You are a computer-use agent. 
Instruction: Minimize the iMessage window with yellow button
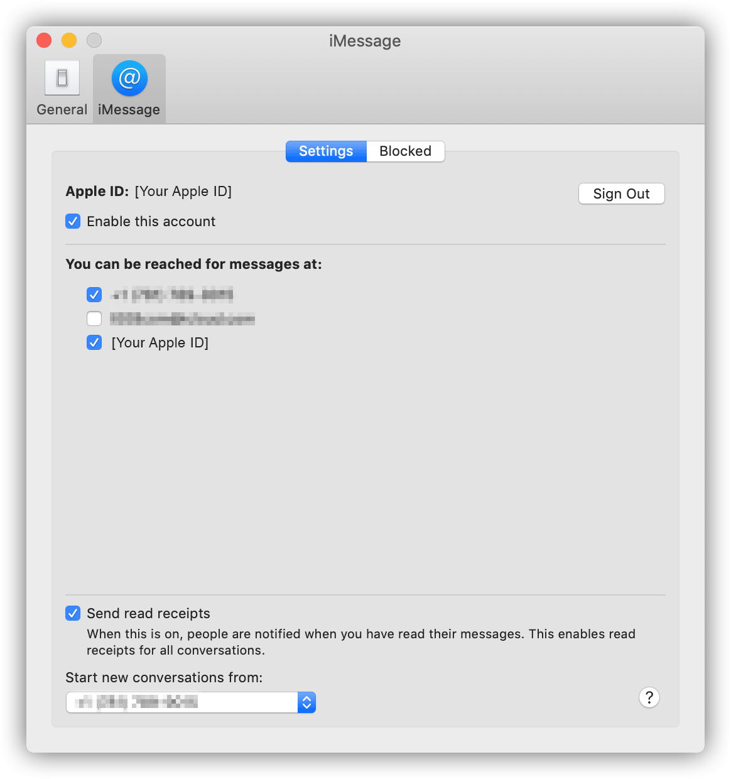(69, 41)
